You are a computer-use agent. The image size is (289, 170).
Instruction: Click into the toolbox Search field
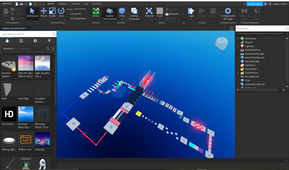click(x=32, y=49)
